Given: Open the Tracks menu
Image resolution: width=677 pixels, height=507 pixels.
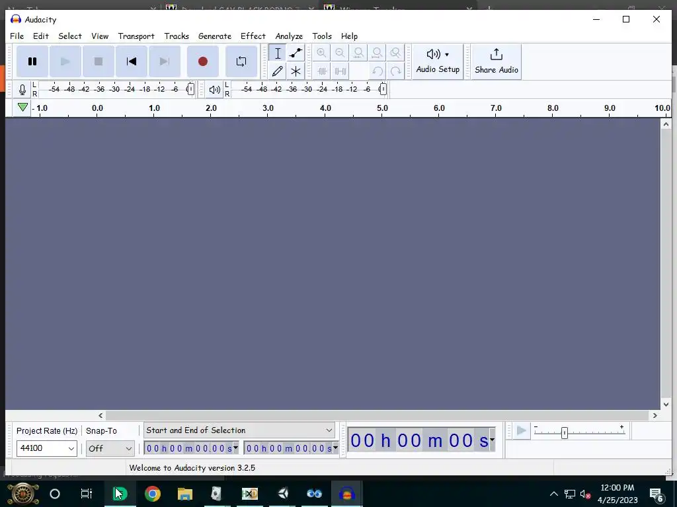Looking at the screenshot, I should click(x=177, y=36).
